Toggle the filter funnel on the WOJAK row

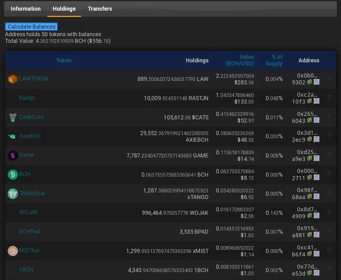click(329, 212)
